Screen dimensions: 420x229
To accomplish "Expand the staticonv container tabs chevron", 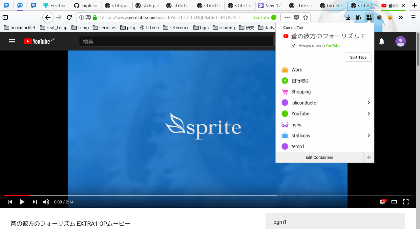I will (x=368, y=135).
